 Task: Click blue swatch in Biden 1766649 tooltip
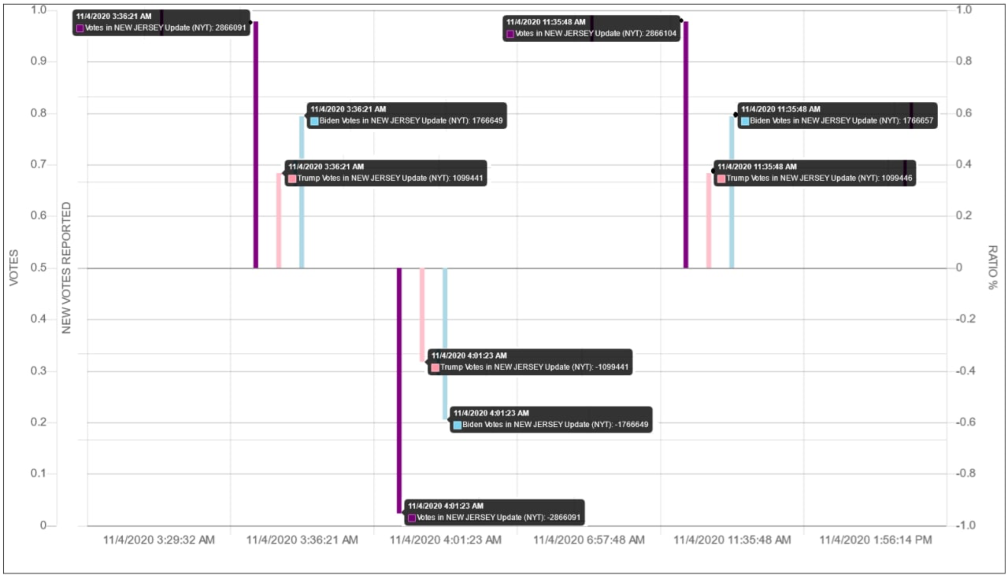tap(314, 121)
